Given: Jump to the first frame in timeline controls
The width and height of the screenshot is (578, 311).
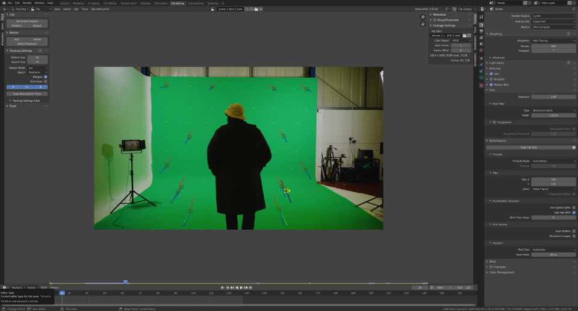Looking at the screenshot, I should pos(228,287).
